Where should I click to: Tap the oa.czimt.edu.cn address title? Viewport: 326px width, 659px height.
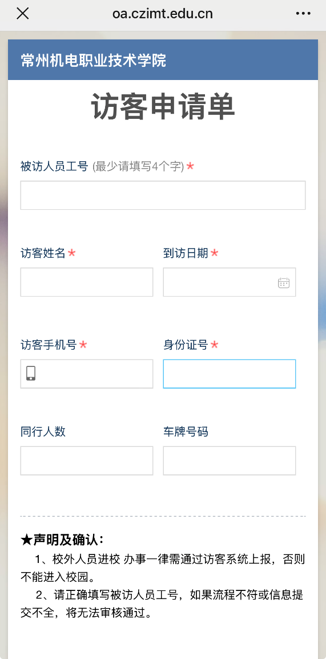[x=162, y=14]
